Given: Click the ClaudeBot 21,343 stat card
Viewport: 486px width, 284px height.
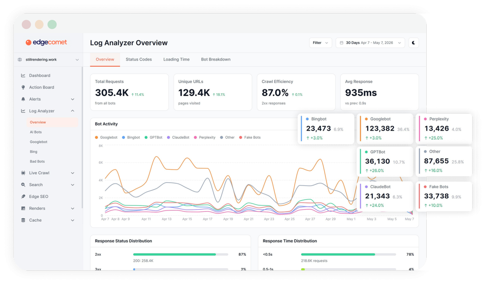Looking at the screenshot, I should (384, 196).
